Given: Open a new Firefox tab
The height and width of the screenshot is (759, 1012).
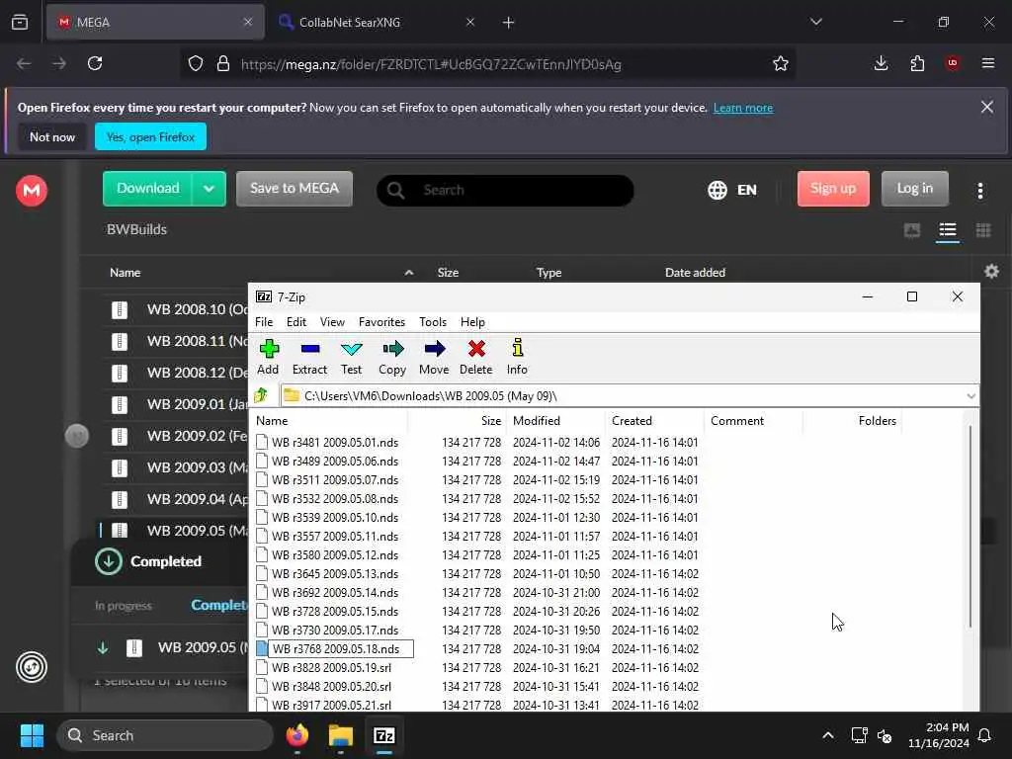Looking at the screenshot, I should pyautogui.click(x=508, y=22).
